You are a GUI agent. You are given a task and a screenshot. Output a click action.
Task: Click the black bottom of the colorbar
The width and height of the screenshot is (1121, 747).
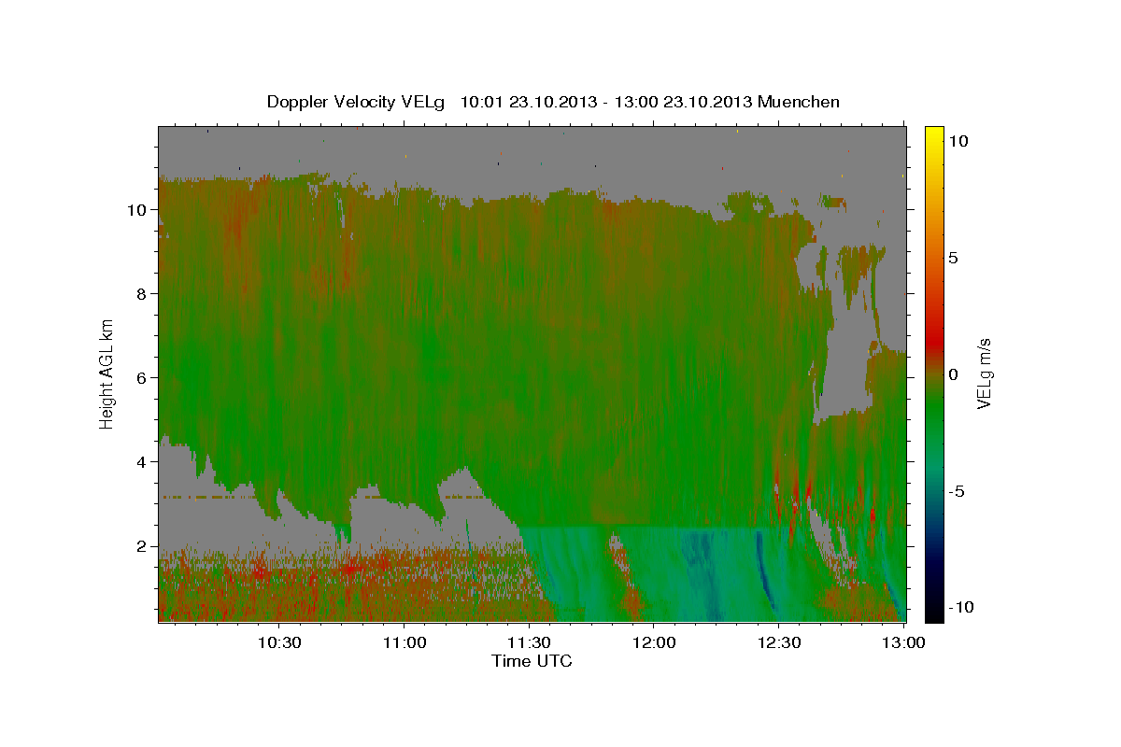click(934, 612)
